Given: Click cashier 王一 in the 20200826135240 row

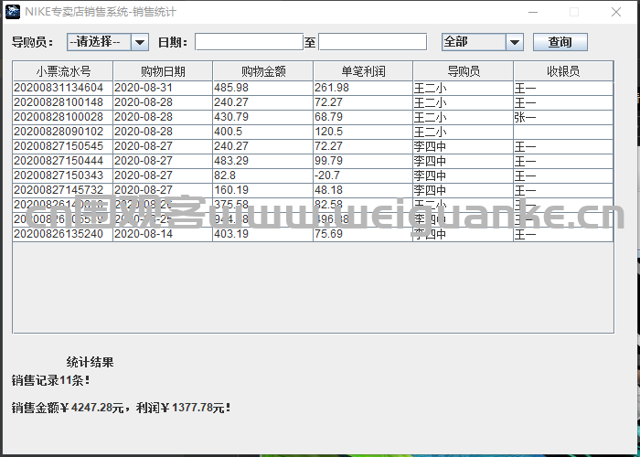Looking at the screenshot, I should coord(563,234).
